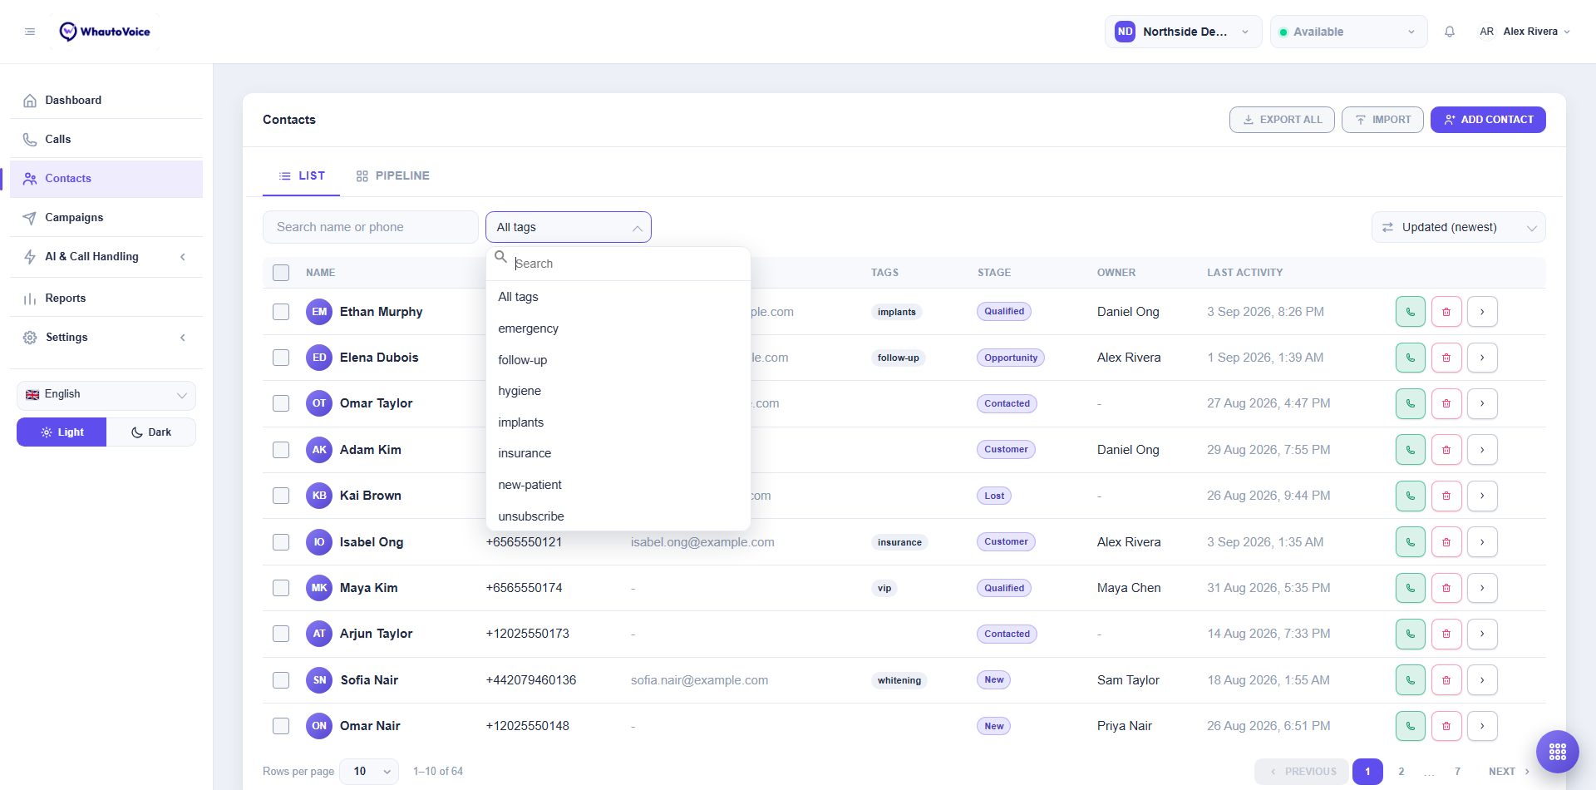Click the Add Contact button
The height and width of the screenshot is (790, 1596).
pyautogui.click(x=1488, y=120)
